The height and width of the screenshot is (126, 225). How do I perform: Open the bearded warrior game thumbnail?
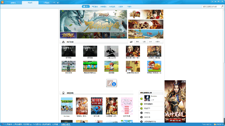point(133,51)
